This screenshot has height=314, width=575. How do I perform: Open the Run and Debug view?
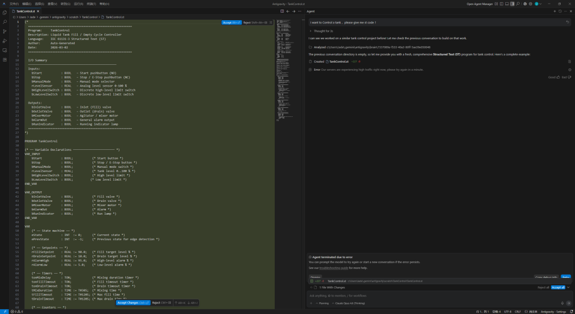5,41
